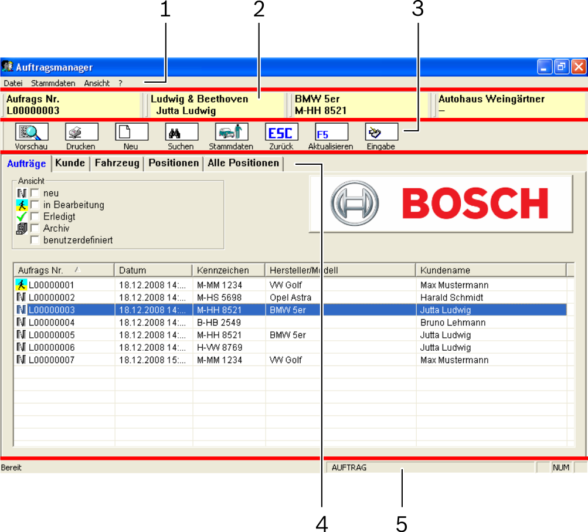Viewport: 588px width, 532px height.
Task: Minimize the Auftragsmanager window
Action: tap(545, 67)
